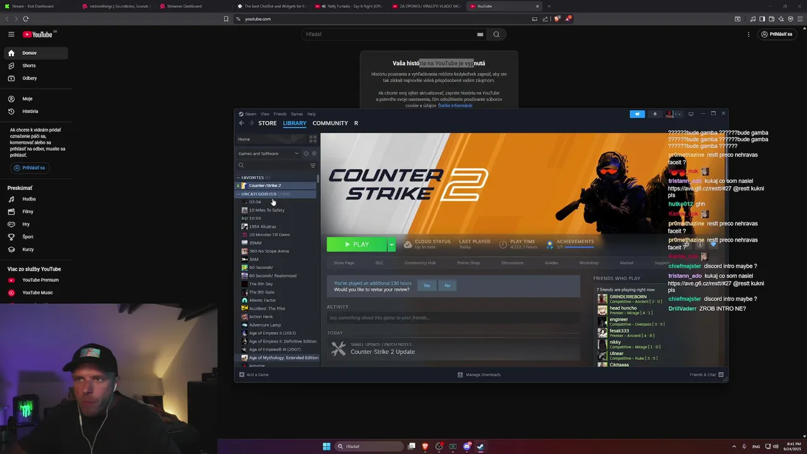Open Windows Start button on taskbar
Viewport: 807px width, 454px height.
point(327,446)
